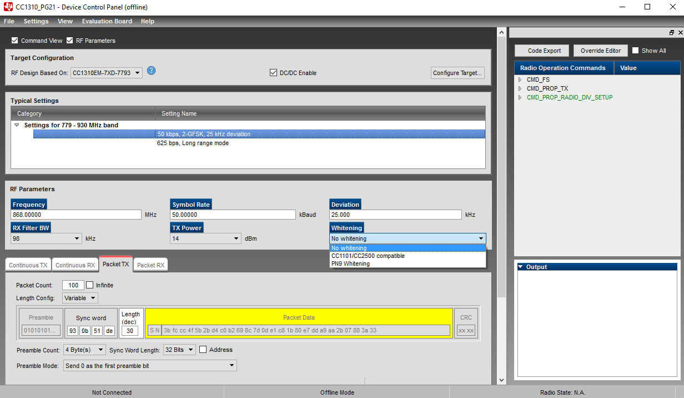
Task: Click the Radio State: N.A. status
Action: [x=562, y=392]
